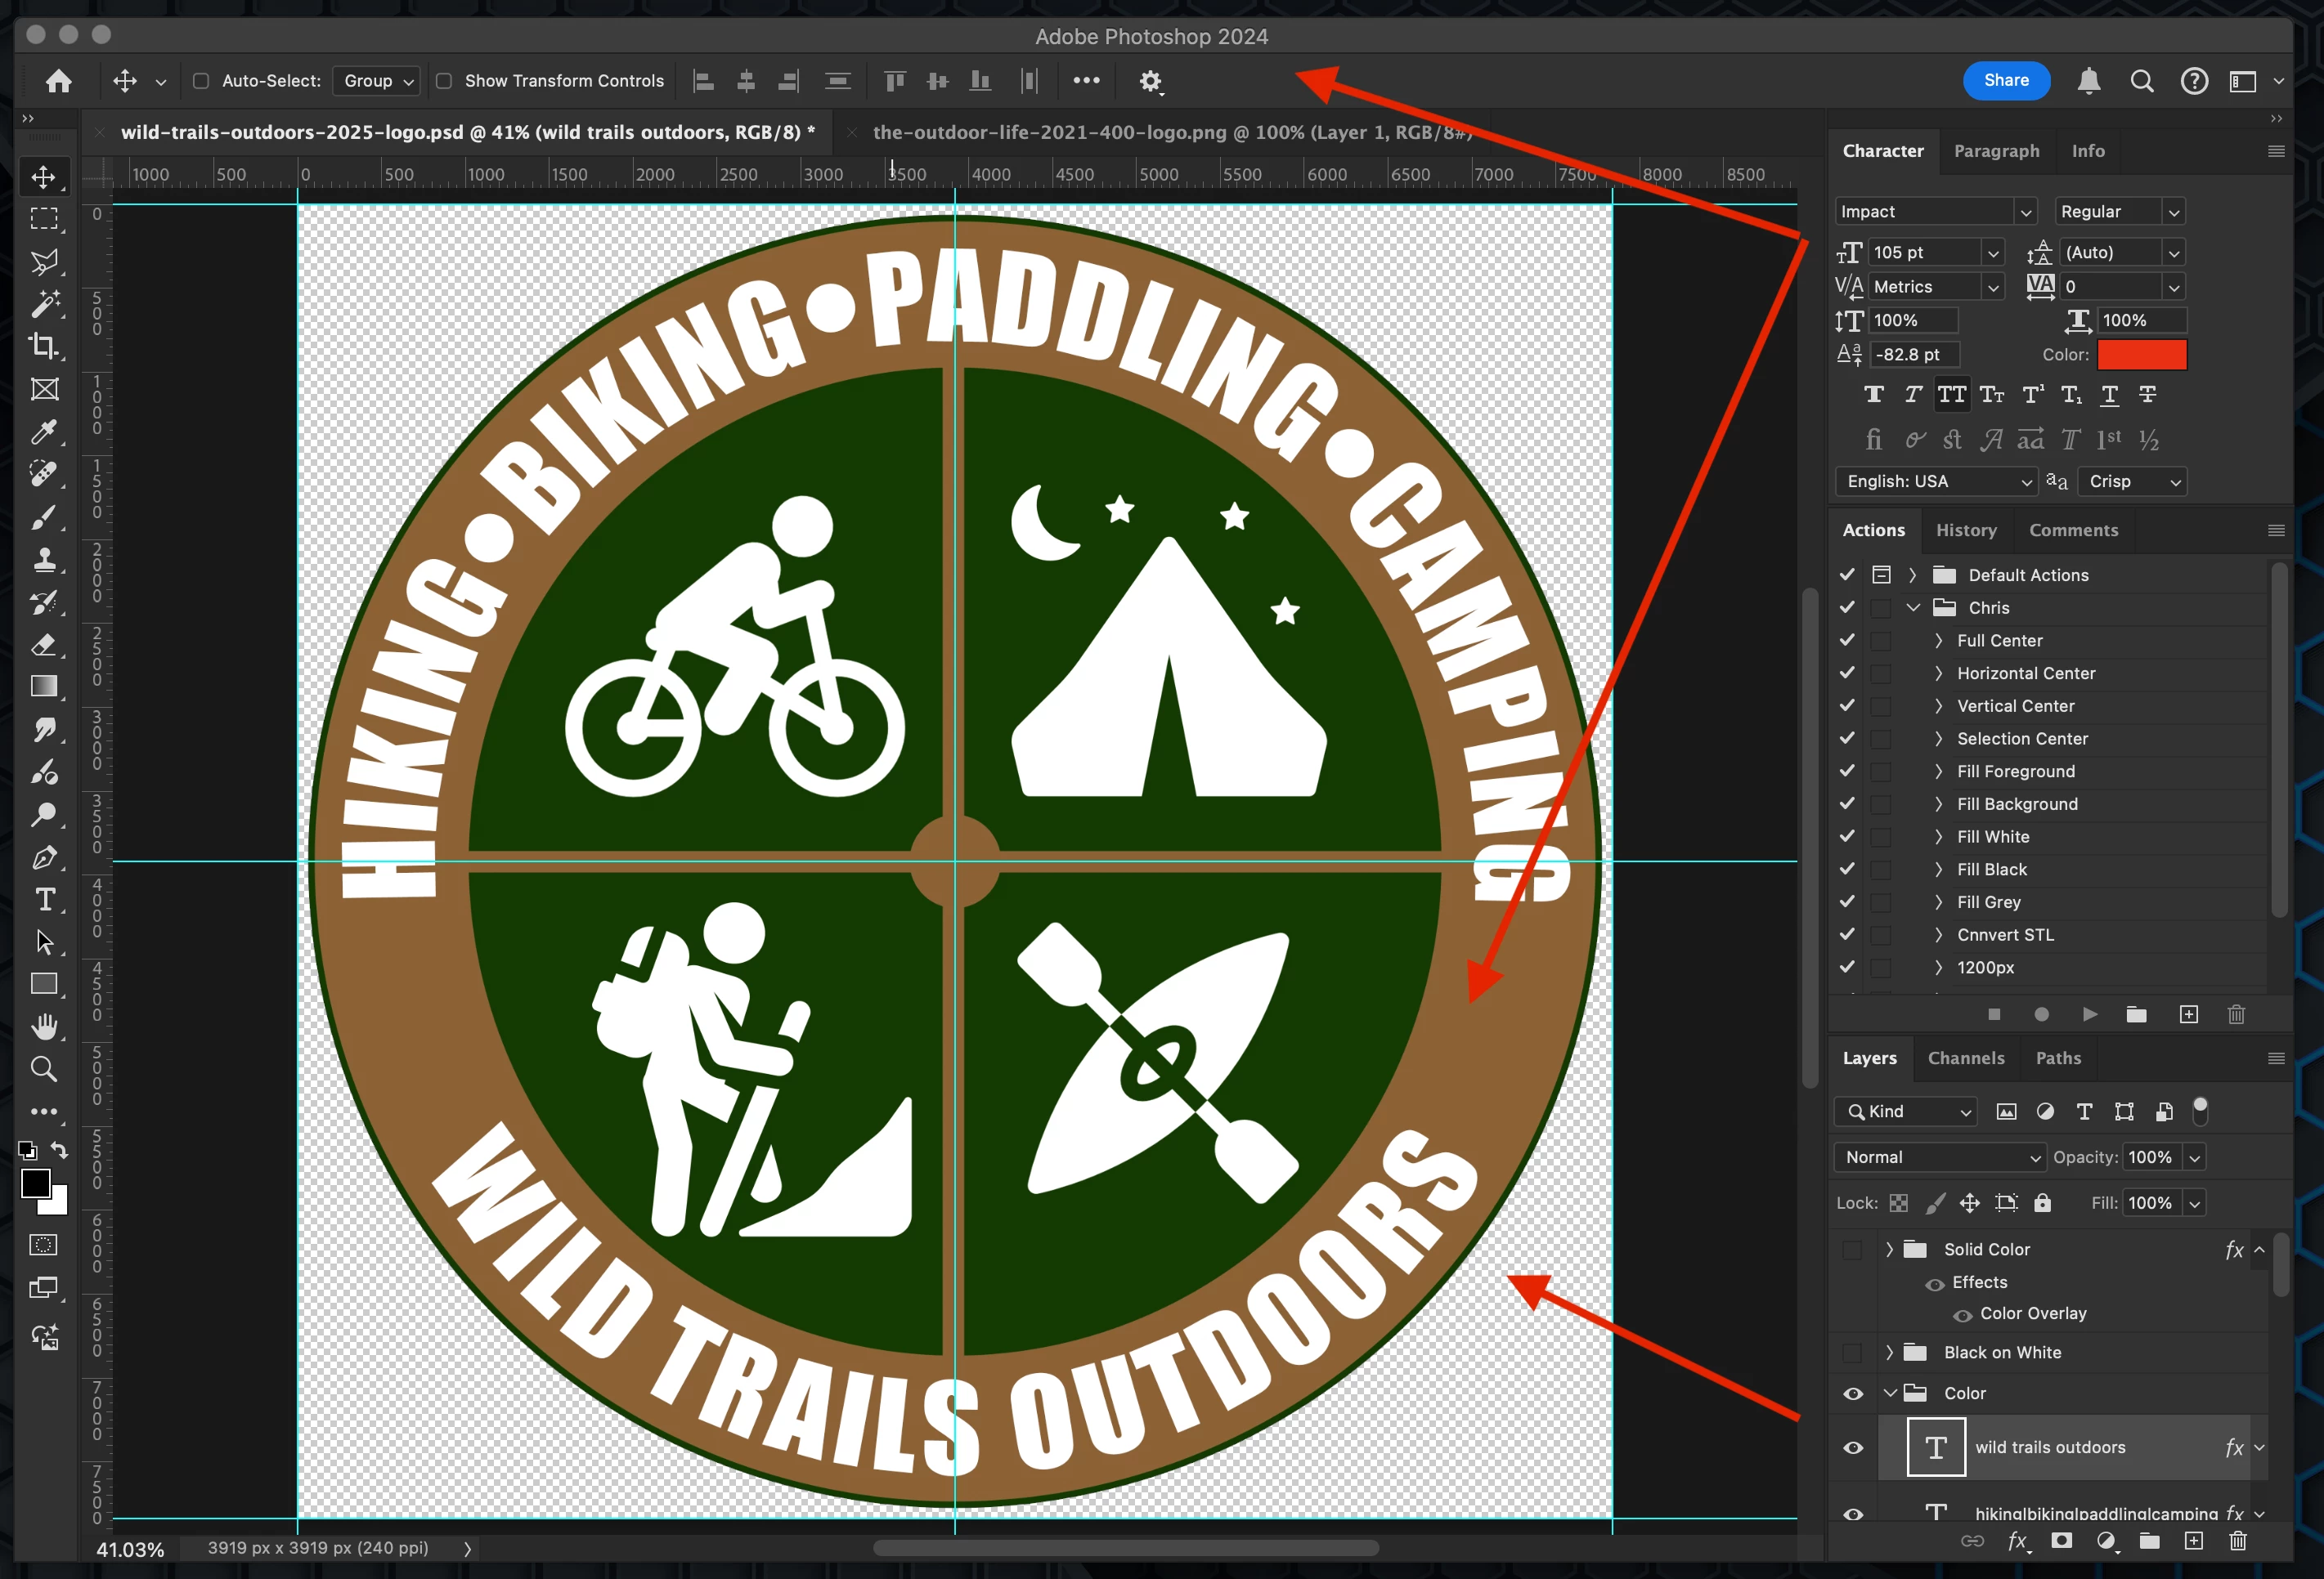Viewport: 2324px width, 1579px height.
Task: Select the Zoom tool in toolbar
Action: [x=43, y=1069]
